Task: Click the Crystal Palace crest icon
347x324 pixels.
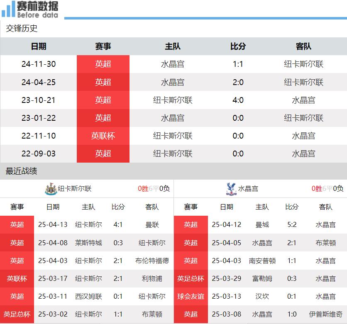Action: (231, 189)
